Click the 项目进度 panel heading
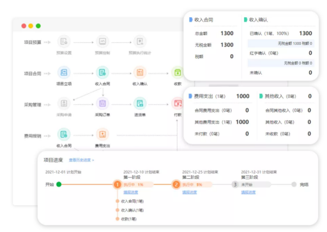Viewport: 327px width, 232px height. [x=53, y=160]
